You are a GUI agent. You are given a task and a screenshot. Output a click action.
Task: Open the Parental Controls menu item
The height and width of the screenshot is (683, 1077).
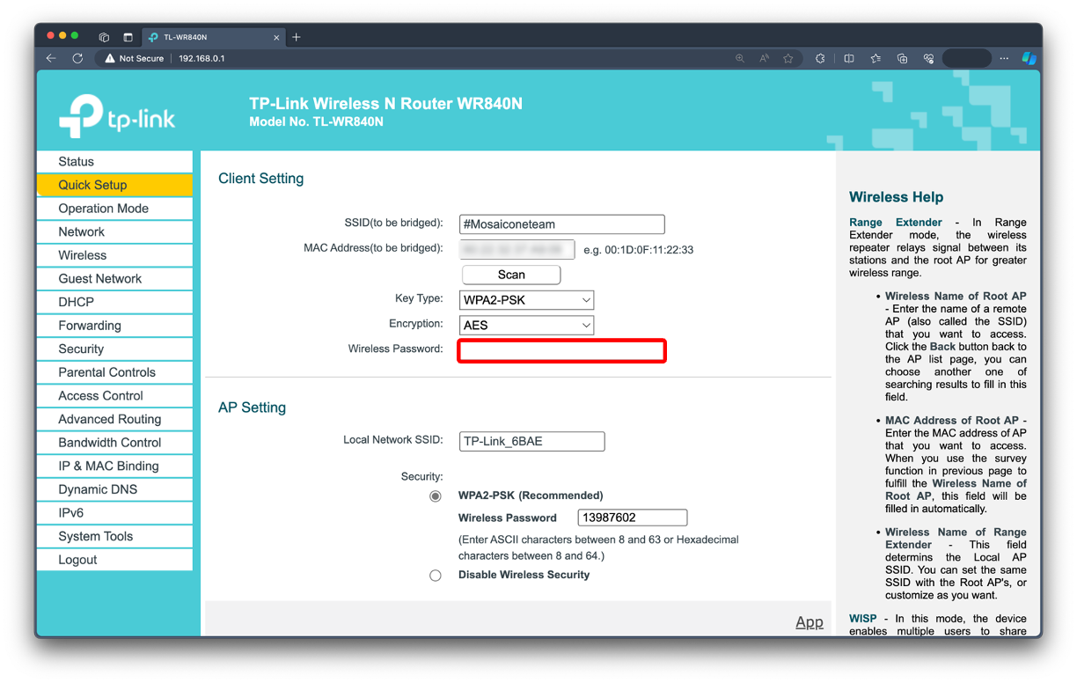click(106, 372)
